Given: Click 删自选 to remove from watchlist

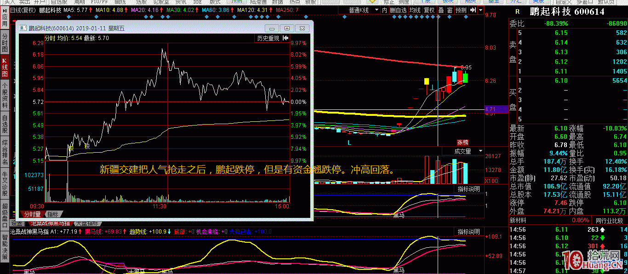Looking at the screenshot, I should pyautogui.click(x=398, y=10).
